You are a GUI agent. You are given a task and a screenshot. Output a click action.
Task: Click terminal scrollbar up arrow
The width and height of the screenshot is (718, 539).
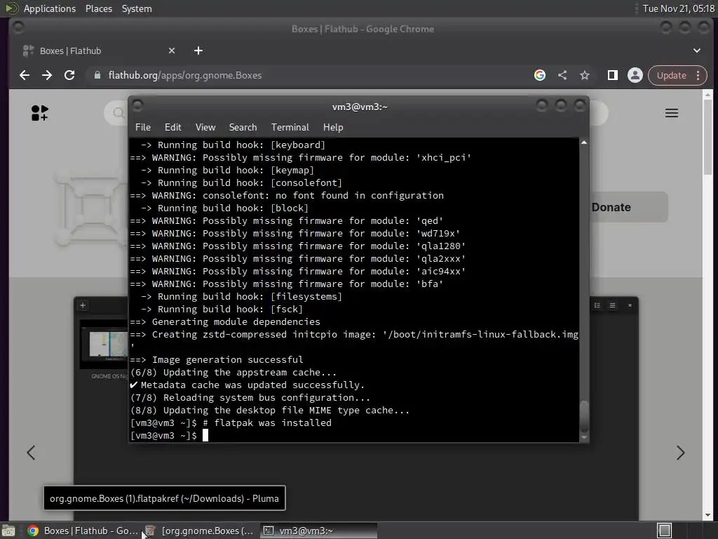584,142
